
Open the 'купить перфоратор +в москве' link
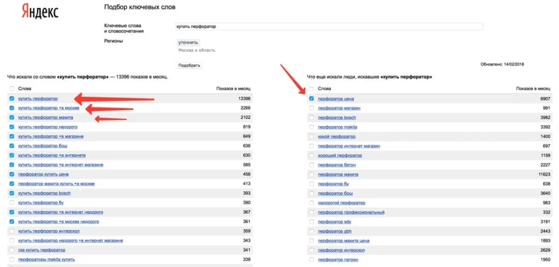click(x=49, y=108)
